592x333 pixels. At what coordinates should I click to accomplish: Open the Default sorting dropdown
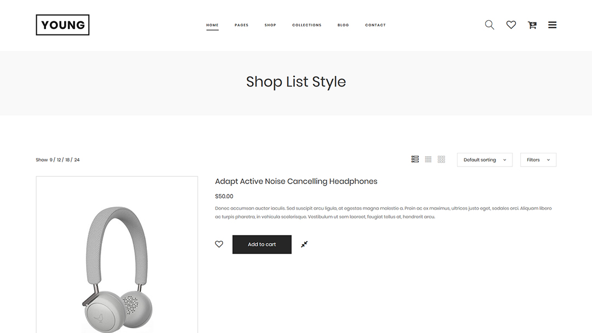485,160
